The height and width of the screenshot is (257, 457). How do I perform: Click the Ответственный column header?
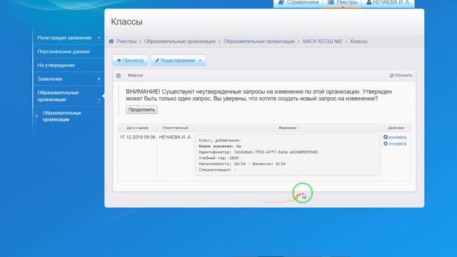176,128
